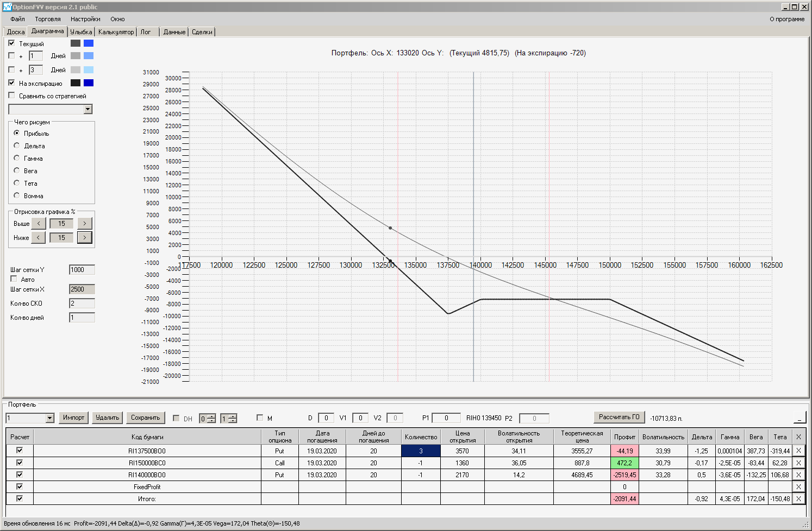Increment the DH spinner value
Screen dimensions: 812x531
pos(211,416)
